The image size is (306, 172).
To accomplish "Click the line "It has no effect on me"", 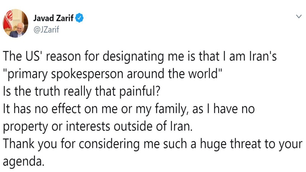I will click(129, 109).
